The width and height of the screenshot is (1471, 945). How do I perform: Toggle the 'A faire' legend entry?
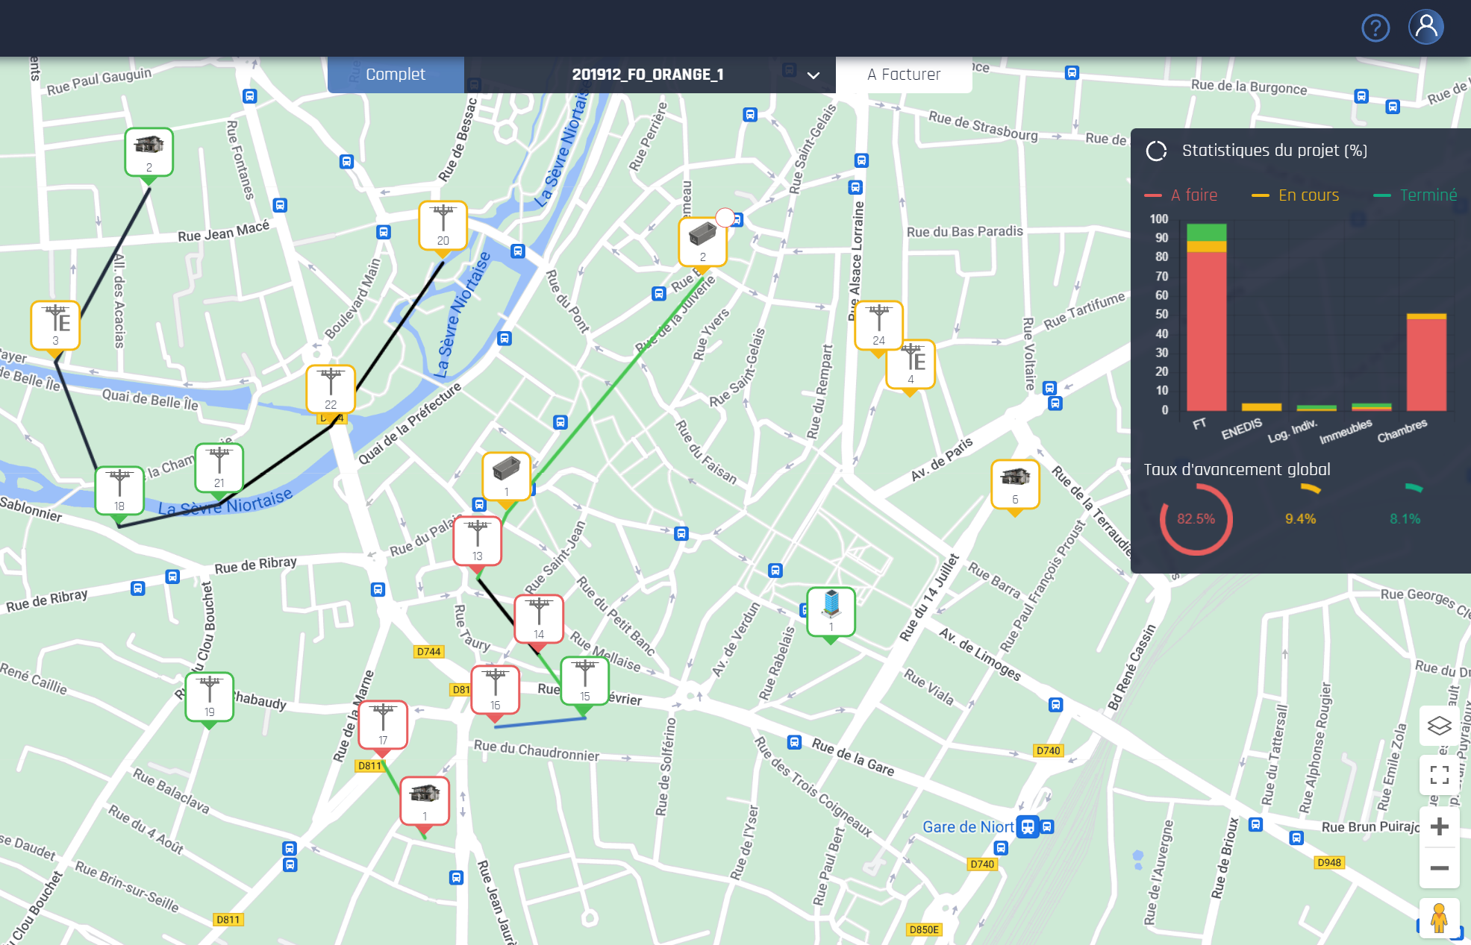pyautogui.click(x=1181, y=195)
